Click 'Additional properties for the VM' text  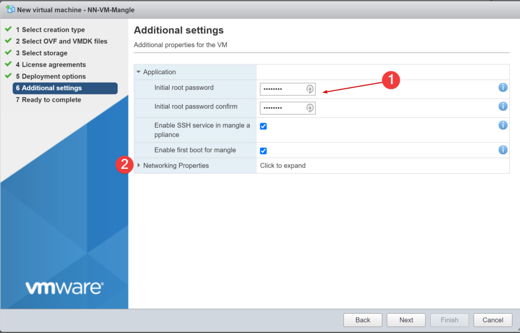click(181, 45)
